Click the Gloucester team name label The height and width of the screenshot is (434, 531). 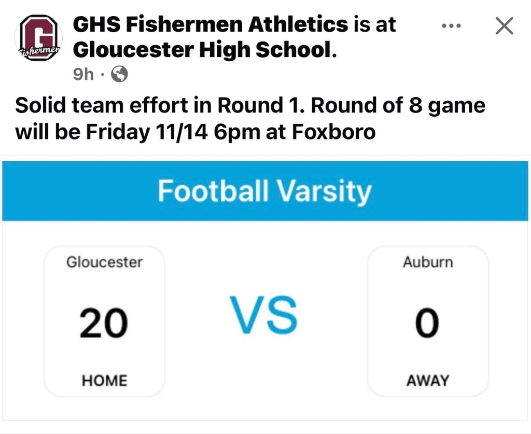coord(104,262)
